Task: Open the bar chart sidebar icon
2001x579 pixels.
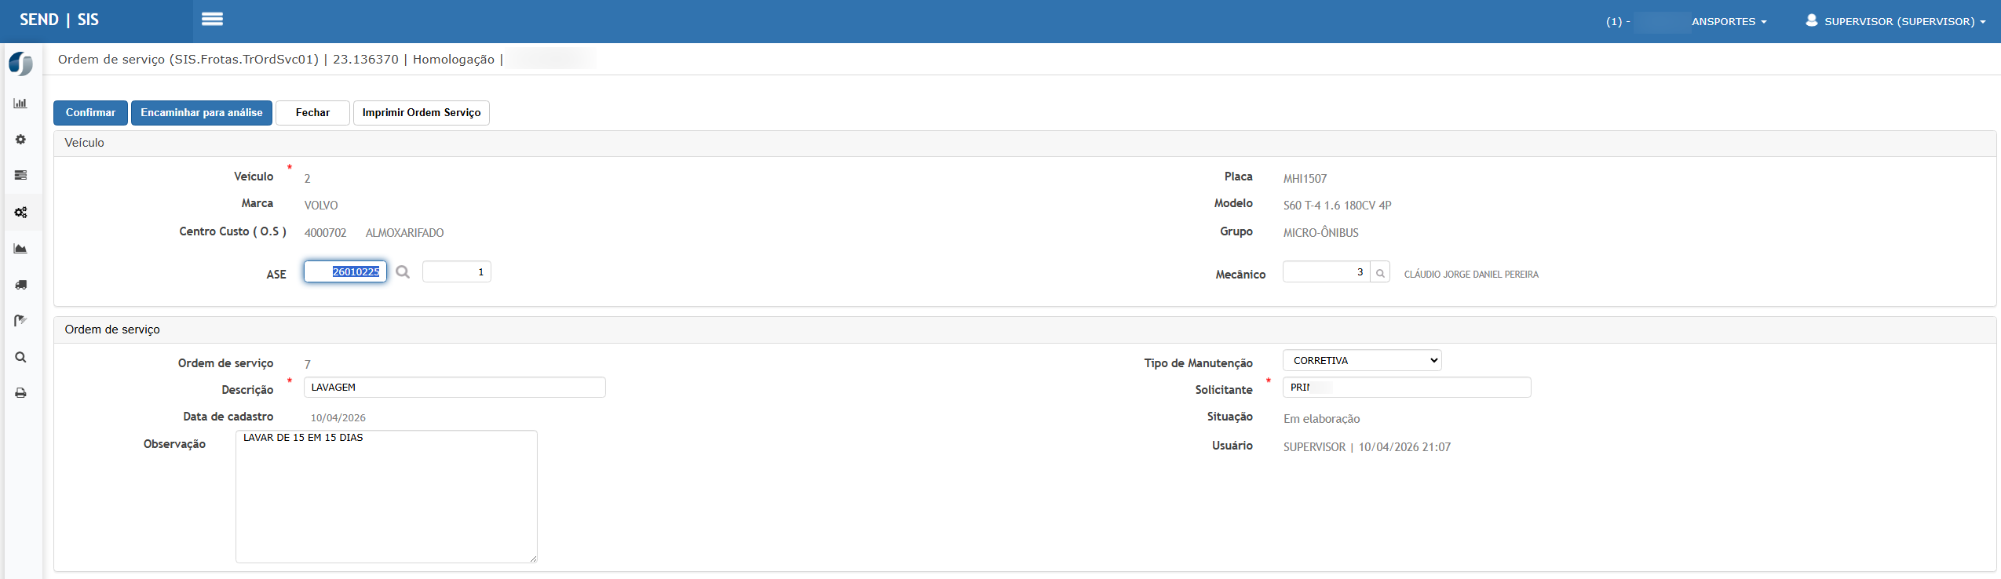Action: pyautogui.click(x=20, y=104)
